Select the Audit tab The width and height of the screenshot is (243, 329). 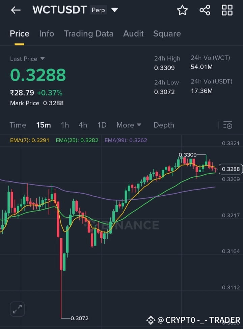tap(133, 34)
